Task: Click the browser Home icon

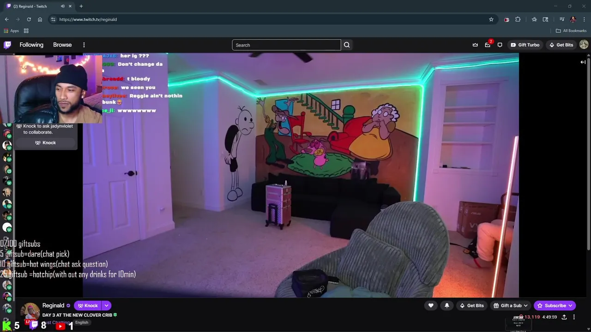Action: point(40,19)
